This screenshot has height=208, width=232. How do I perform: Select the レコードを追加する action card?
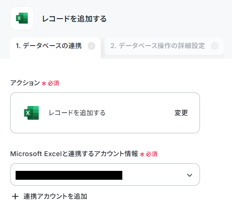(105, 113)
